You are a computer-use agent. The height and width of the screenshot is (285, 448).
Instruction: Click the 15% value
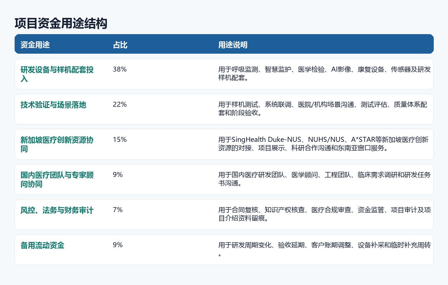[x=120, y=140]
